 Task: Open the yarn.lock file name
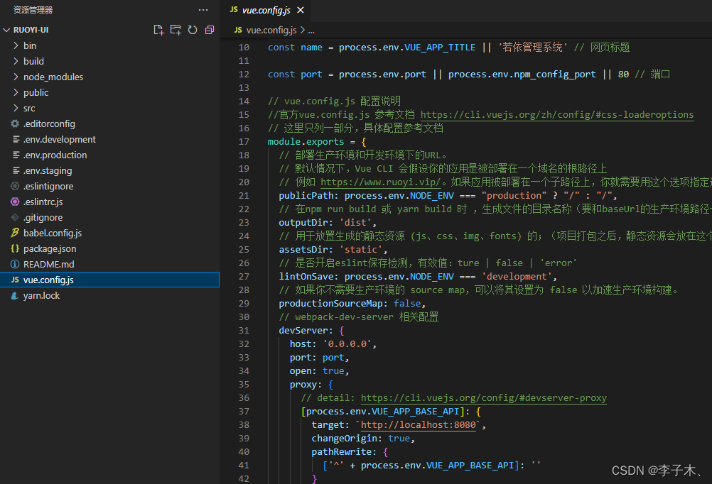41,296
